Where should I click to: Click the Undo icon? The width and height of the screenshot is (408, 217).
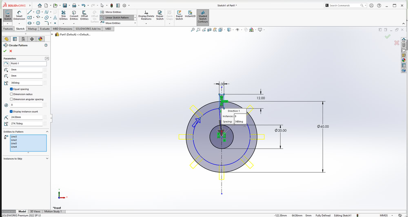[x=83, y=5]
